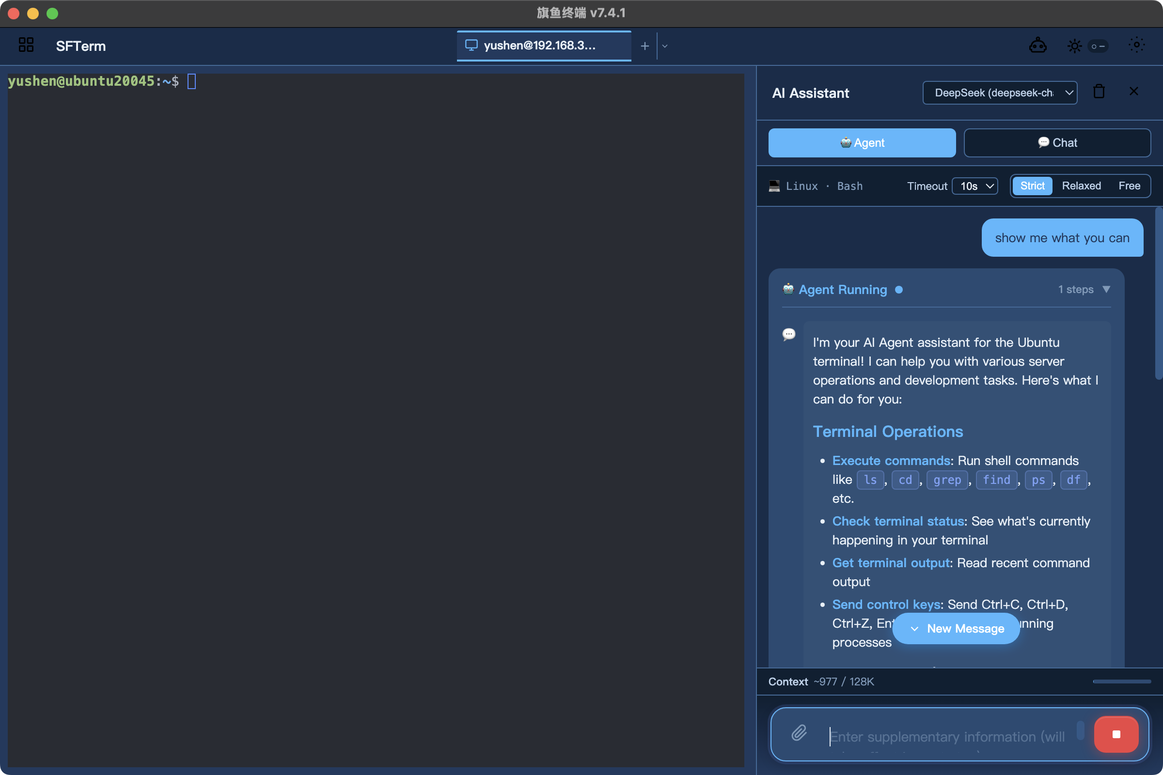Open the session grid menu icon
This screenshot has width=1163, height=775.
pyautogui.click(x=26, y=45)
